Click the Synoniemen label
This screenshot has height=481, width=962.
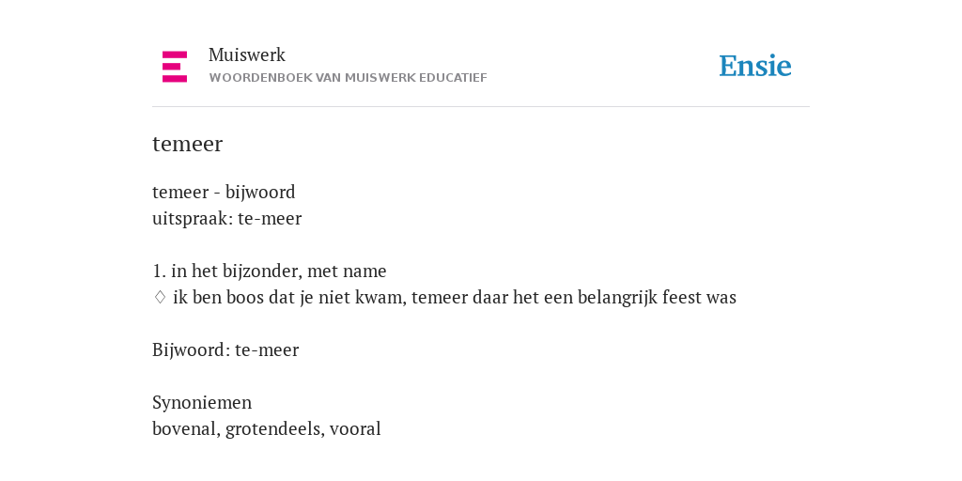202,402
